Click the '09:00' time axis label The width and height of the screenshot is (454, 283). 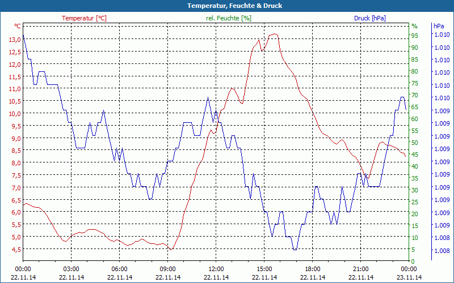point(168,269)
